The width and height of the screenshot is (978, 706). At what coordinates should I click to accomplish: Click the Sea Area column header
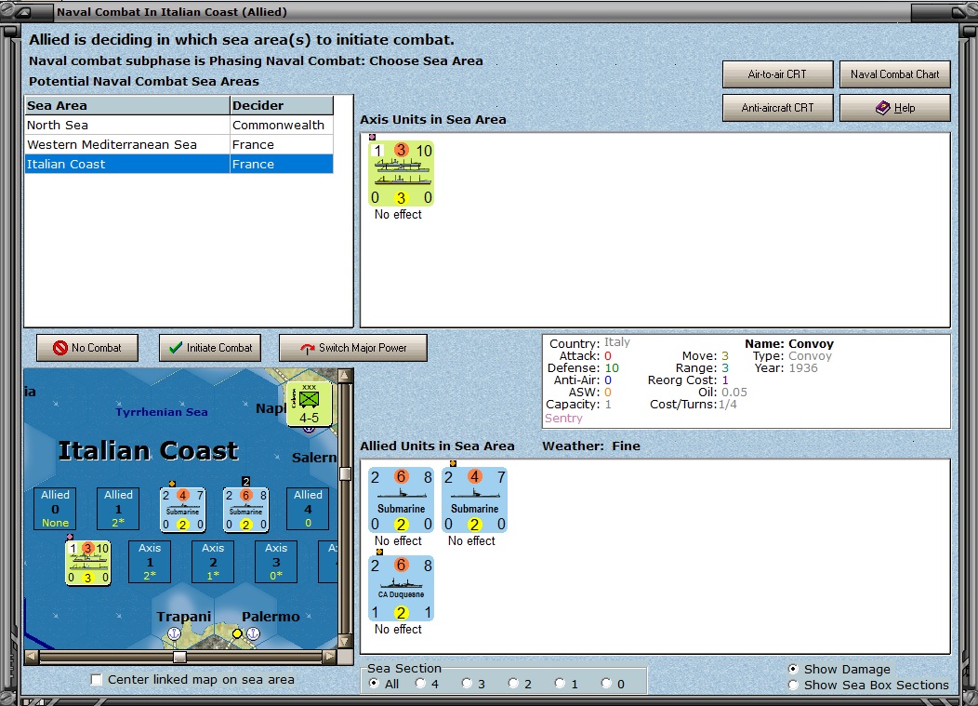click(x=127, y=105)
